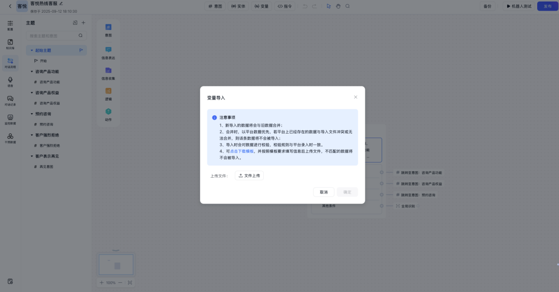Collapse the 咨询产品权益 topic
The width and height of the screenshot is (559, 292).
point(32,92)
